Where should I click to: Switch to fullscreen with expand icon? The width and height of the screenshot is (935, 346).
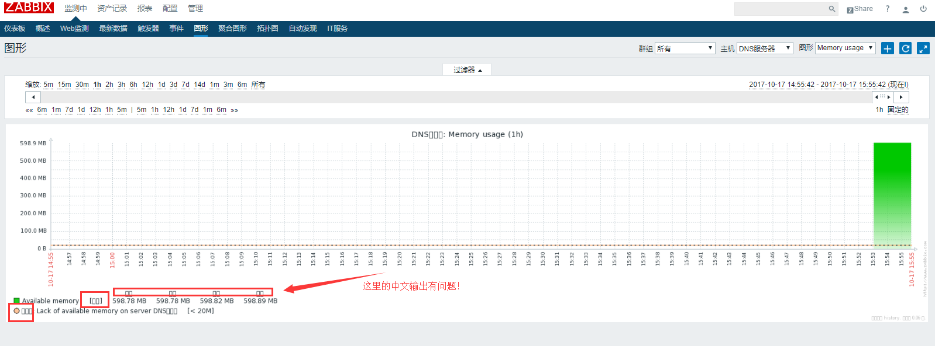pyautogui.click(x=923, y=48)
